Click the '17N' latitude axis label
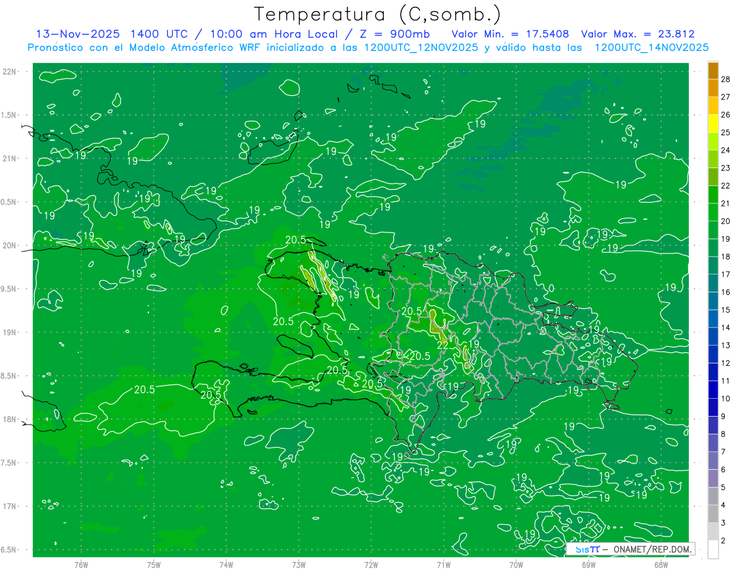 9,506
